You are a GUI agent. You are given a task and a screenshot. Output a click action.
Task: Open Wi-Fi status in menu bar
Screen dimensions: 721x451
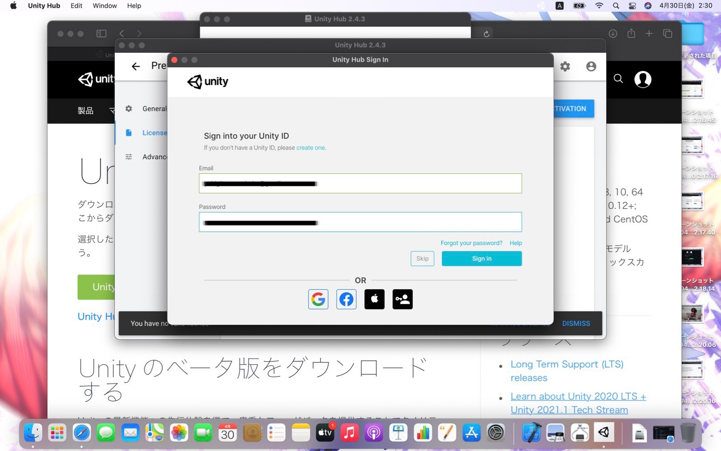599,6
